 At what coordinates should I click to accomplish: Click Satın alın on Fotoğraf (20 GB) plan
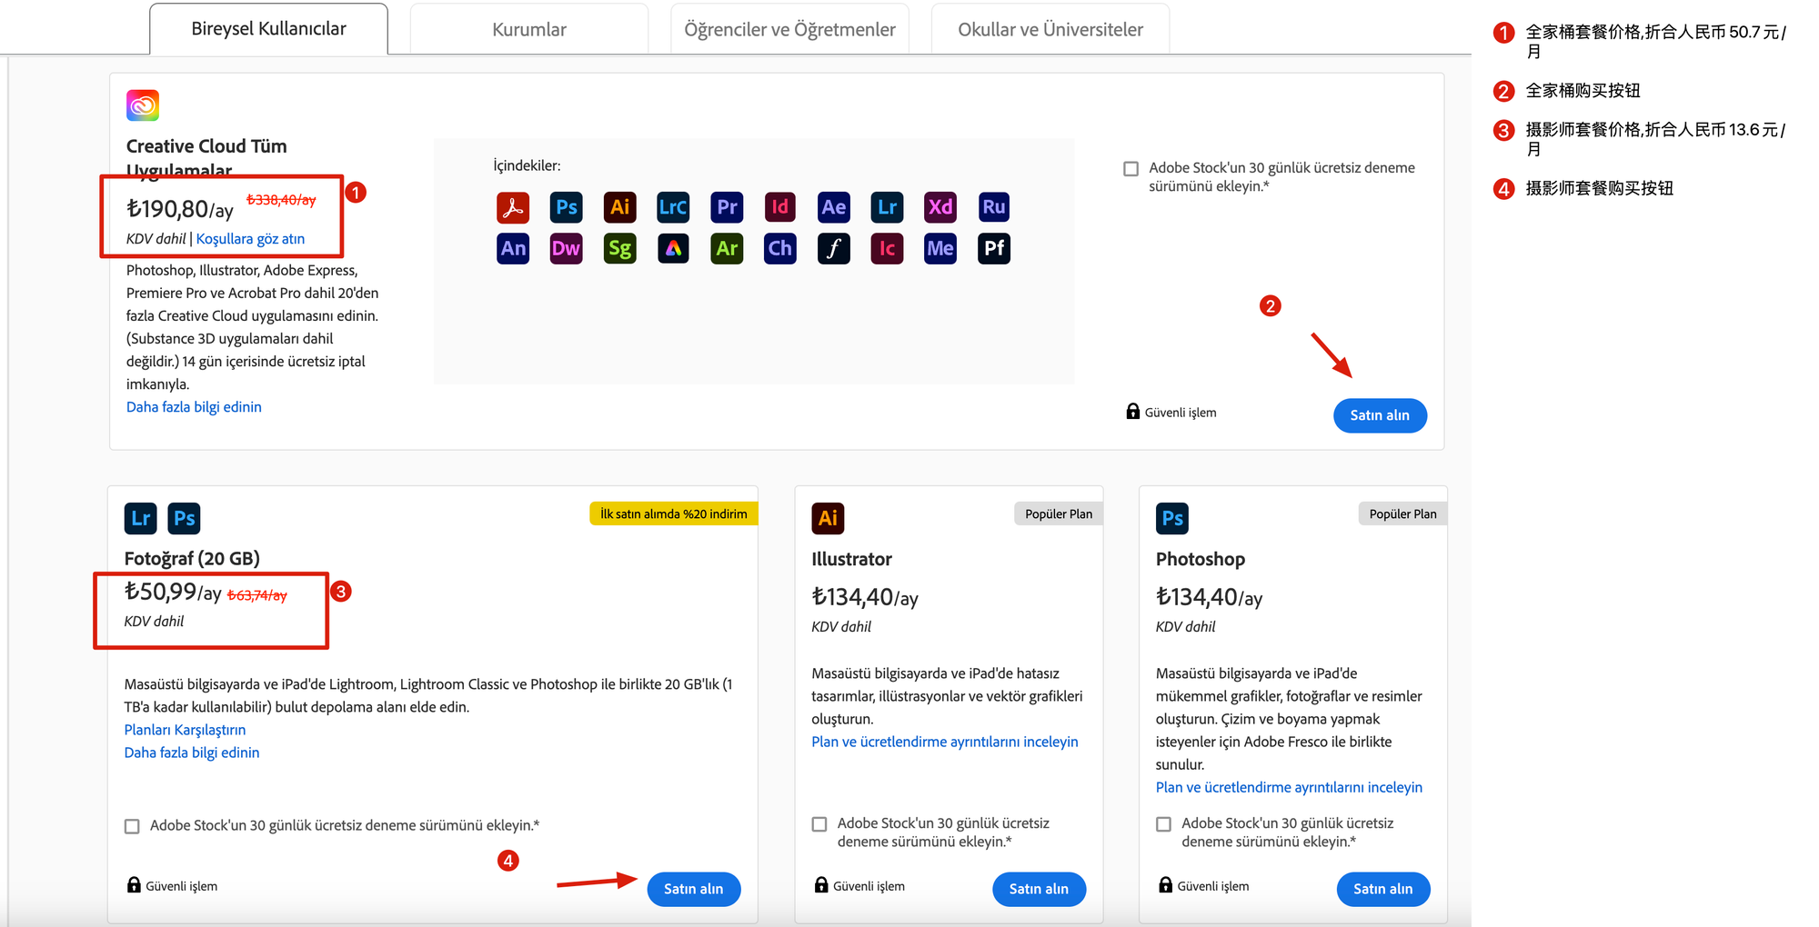[x=694, y=889]
